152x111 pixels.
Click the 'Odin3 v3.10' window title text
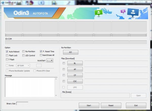10,3
